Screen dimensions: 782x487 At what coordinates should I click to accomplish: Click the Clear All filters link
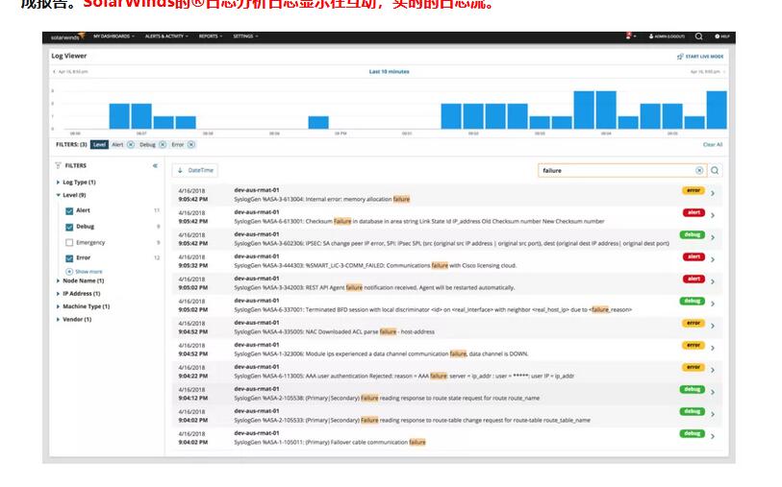tap(712, 144)
